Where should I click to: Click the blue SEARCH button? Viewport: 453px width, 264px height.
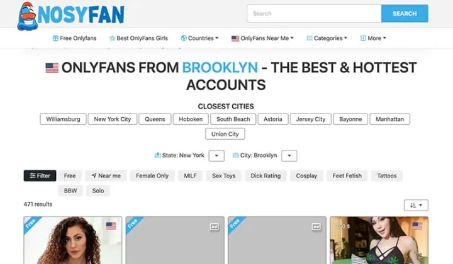coord(405,14)
